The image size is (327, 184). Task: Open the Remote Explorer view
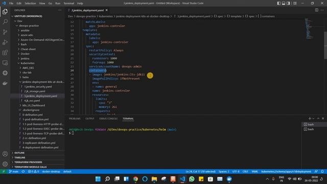(5, 62)
